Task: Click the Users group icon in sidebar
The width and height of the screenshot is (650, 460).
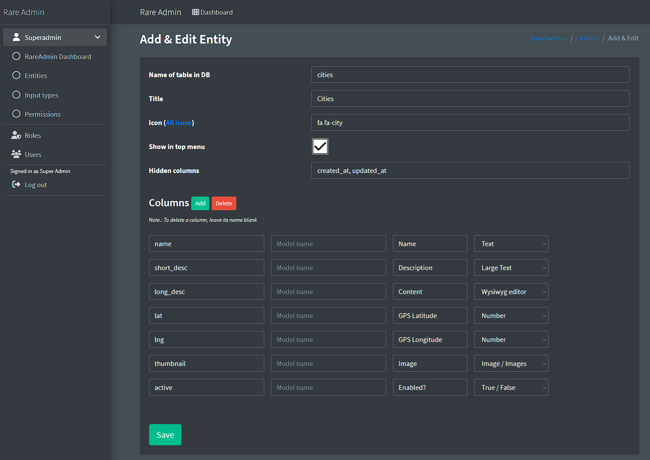Action: point(16,154)
